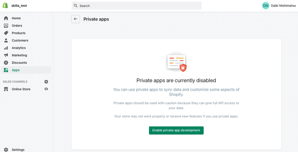
Task: Click the Settings gear icon
Action: click(x=6, y=150)
